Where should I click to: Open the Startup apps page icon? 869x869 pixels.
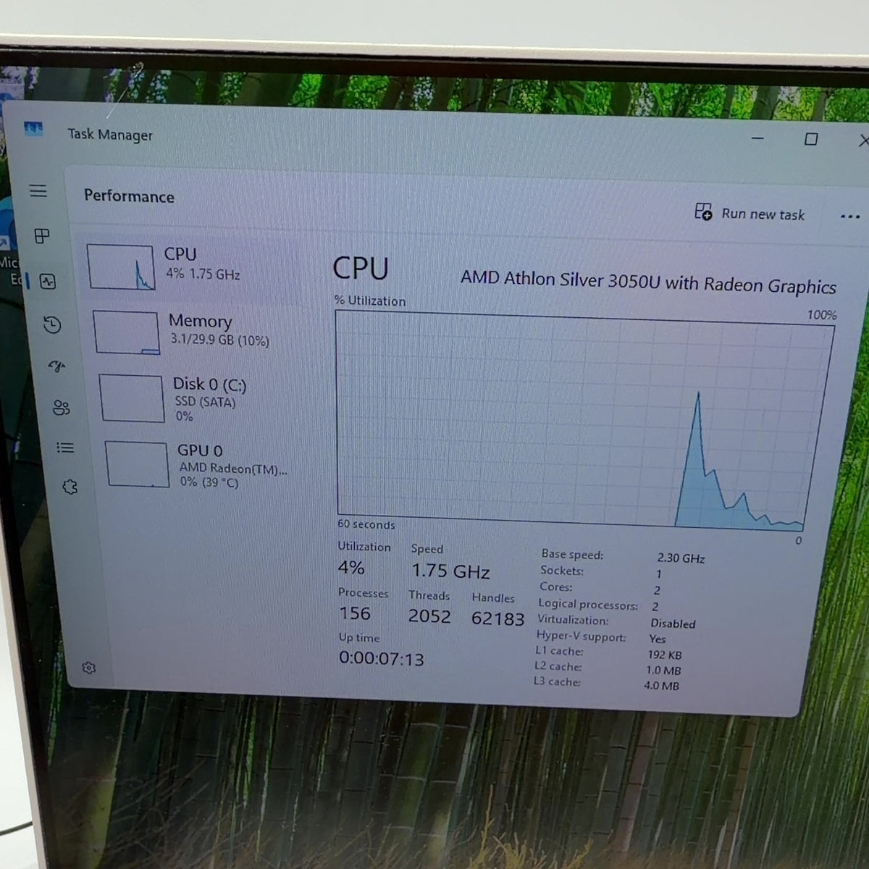[57, 366]
